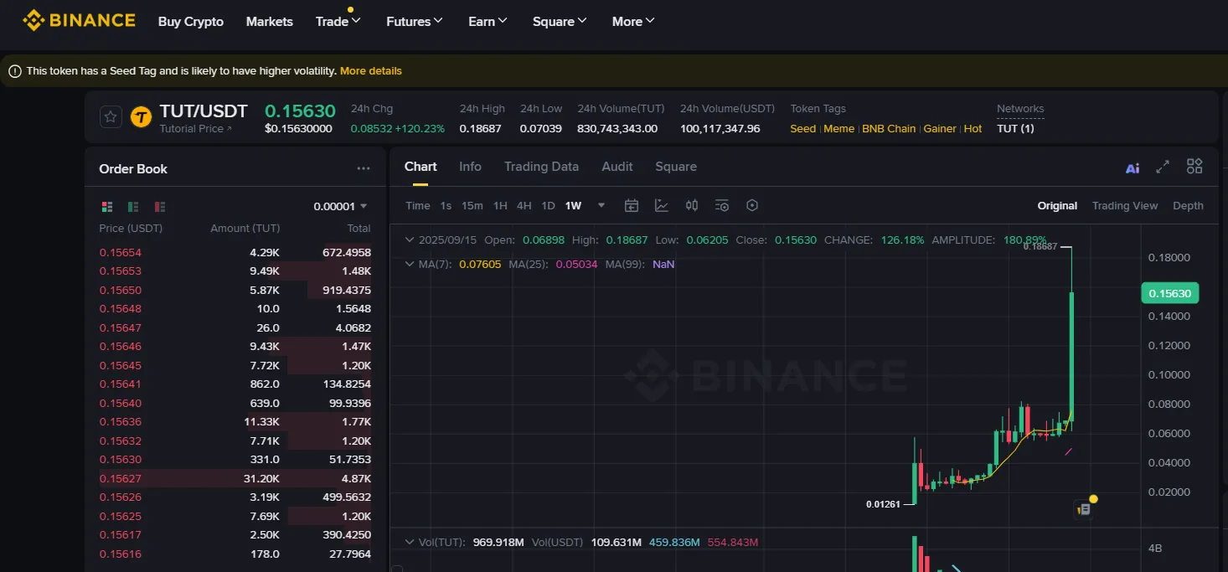Select the 1D interval
The height and width of the screenshot is (572, 1228).
point(548,205)
